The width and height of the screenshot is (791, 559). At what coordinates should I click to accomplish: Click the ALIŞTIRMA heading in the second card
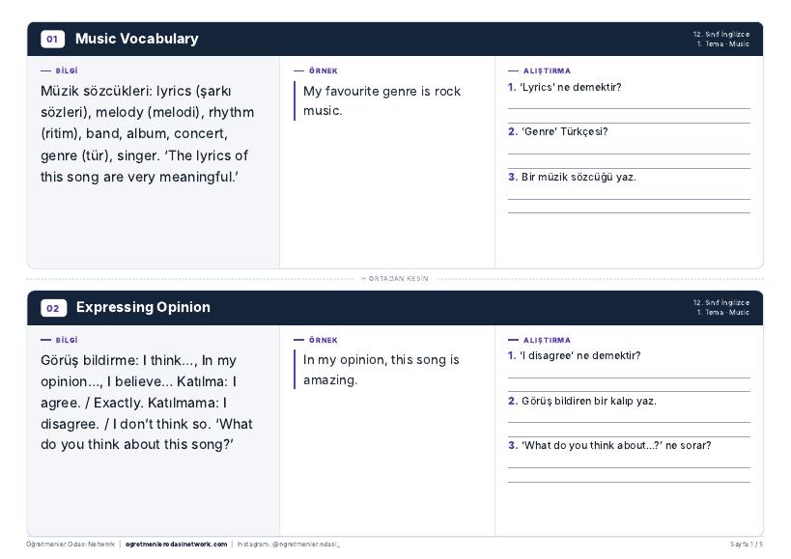[x=547, y=340]
